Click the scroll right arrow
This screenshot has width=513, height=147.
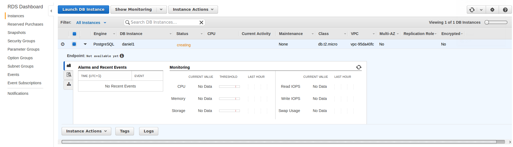[x=510, y=142]
